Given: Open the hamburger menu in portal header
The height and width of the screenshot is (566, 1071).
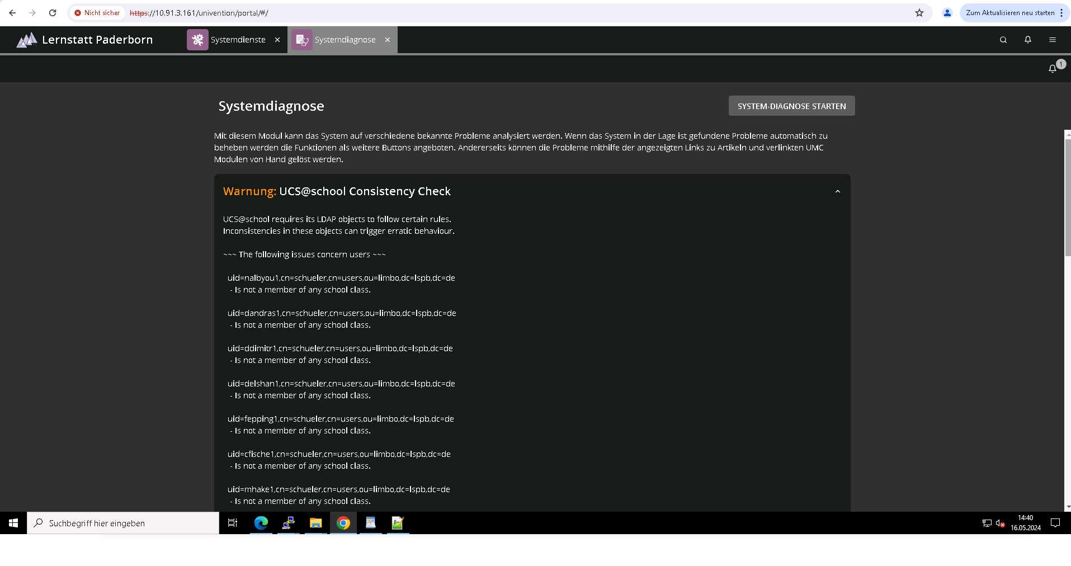Looking at the screenshot, I should [1053, 40].
